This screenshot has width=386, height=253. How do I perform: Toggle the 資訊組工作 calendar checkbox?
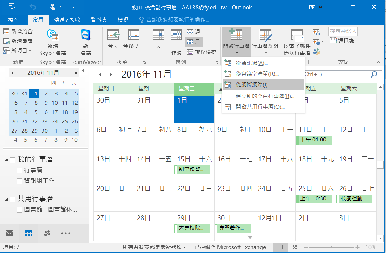(x=19, y=181)
